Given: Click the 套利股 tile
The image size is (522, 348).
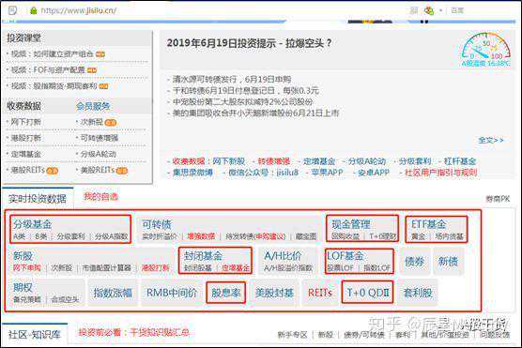Looking at the screenshot, I should pos(418,293).
